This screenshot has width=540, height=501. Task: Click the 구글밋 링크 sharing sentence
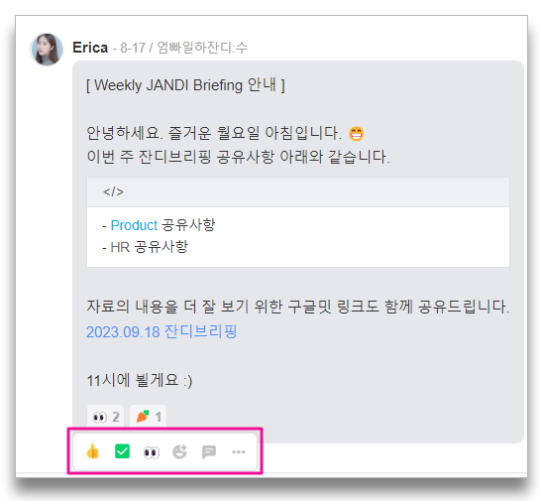297,307
